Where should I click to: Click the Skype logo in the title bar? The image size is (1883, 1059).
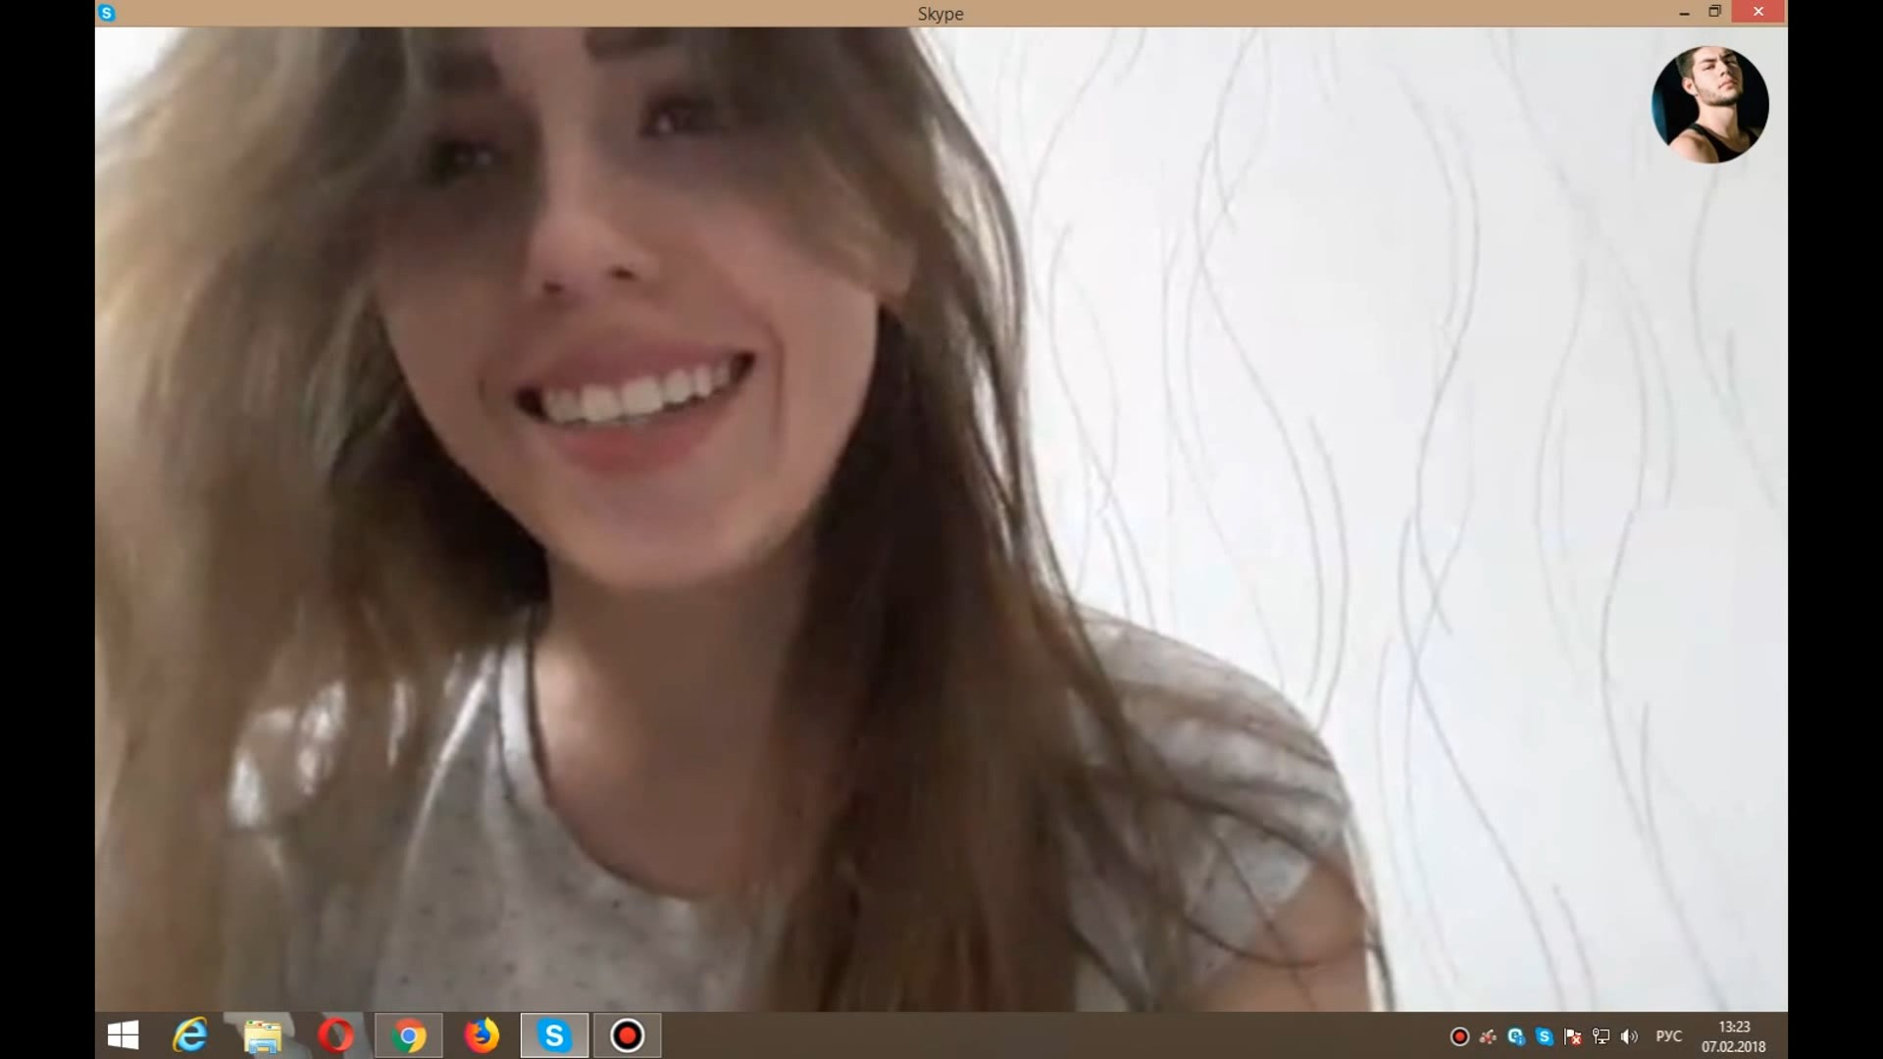[107, 13]
